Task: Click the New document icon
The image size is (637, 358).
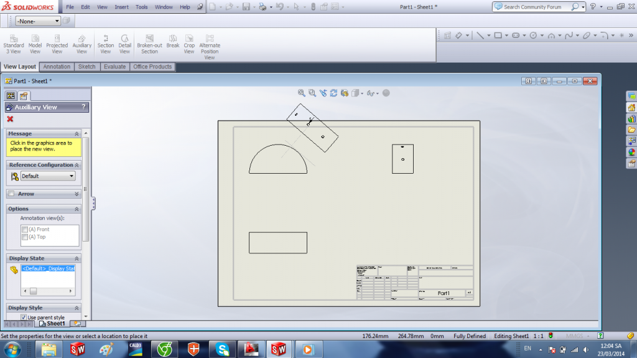Action: pyautogui.click(x=213, y=6)
